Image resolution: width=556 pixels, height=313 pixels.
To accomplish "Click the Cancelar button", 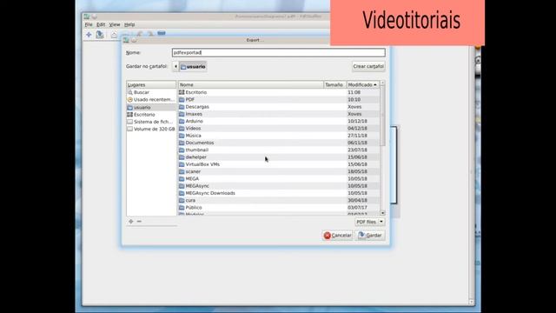I will pos(337,236).
